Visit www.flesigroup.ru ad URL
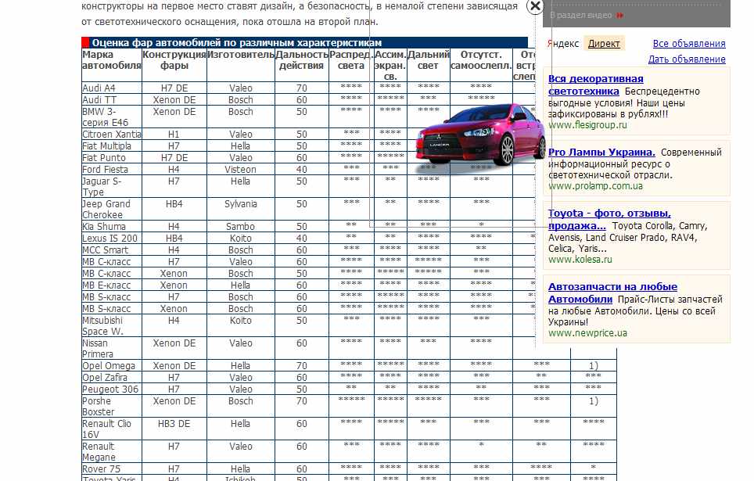The height and width of the screenshot is (481, 754). click(x=587, y=125)
